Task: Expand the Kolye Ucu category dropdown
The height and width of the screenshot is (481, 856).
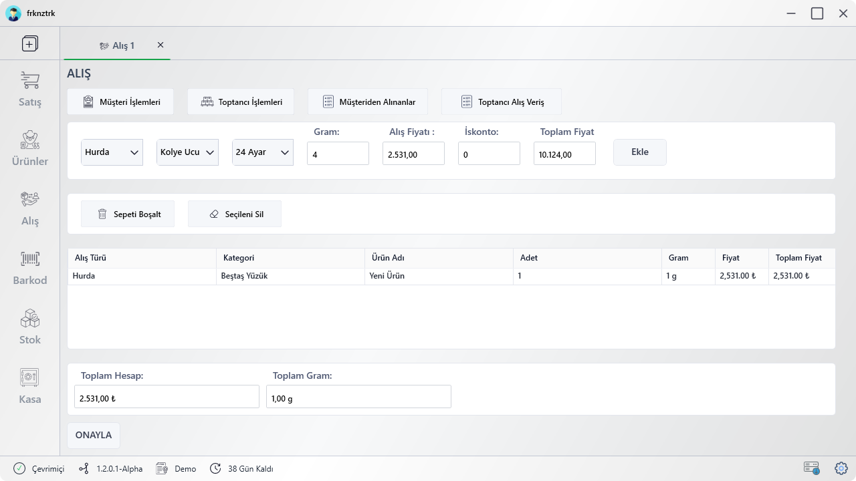Action: point(187,152)
